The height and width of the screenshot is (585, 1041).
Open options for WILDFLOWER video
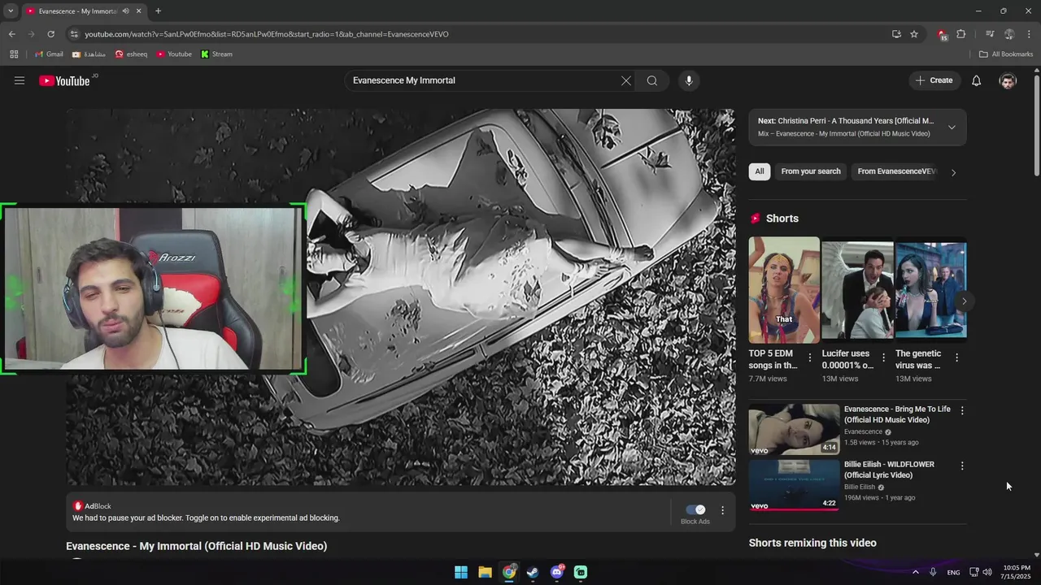[962, 466]
